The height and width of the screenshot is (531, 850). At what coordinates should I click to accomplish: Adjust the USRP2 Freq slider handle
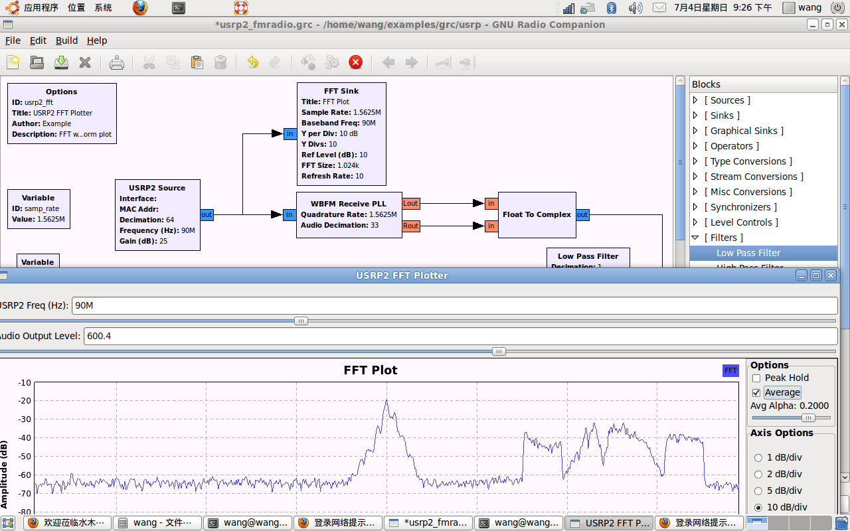[301, 321]
